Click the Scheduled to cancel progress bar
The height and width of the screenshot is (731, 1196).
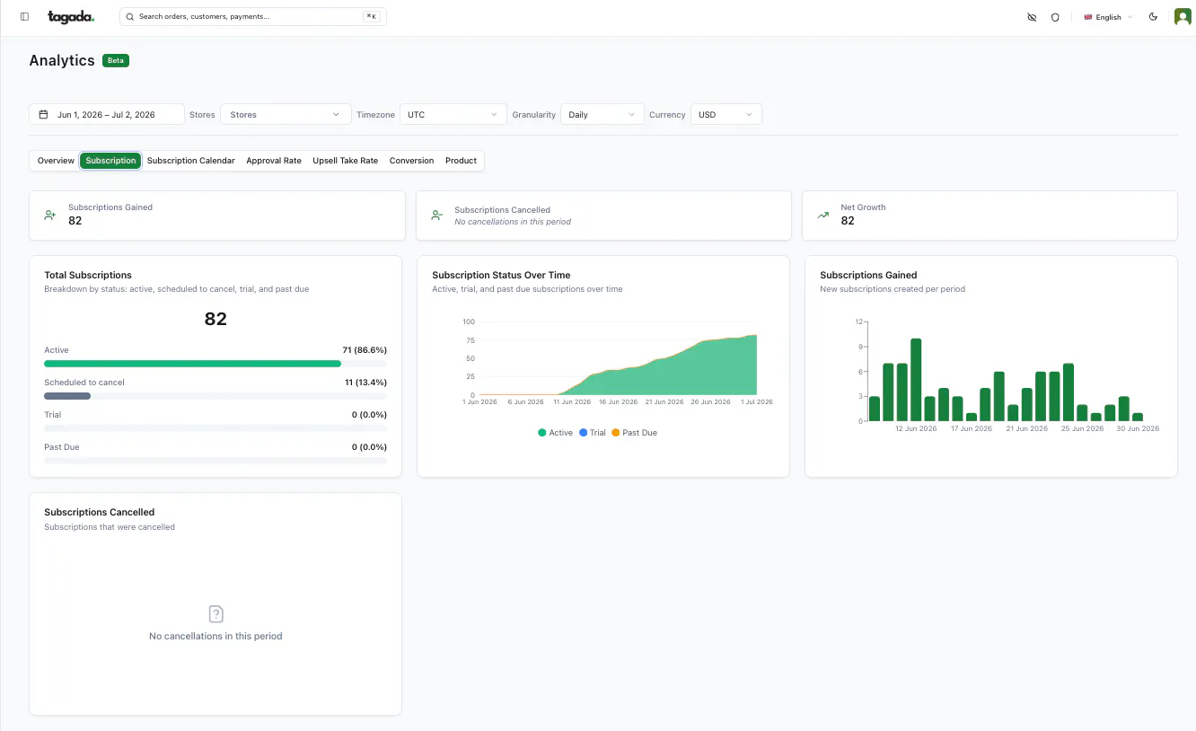tap(215, 396)
